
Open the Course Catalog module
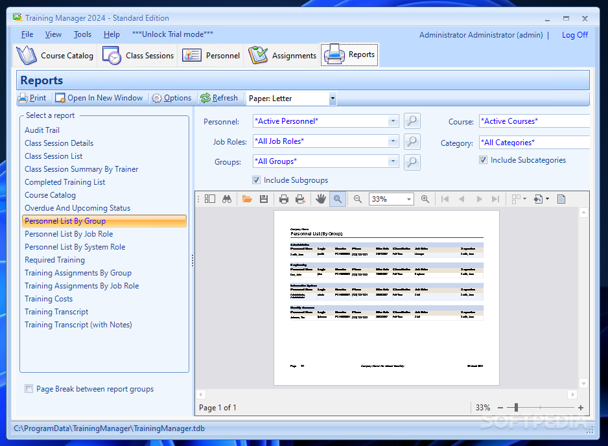tap(55, 56)
